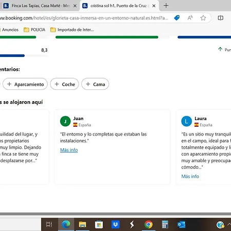The height and width of the screenshot is (231, 231).
Task: Open the Dropbox taskbar icon
Action: coord(115,224)
